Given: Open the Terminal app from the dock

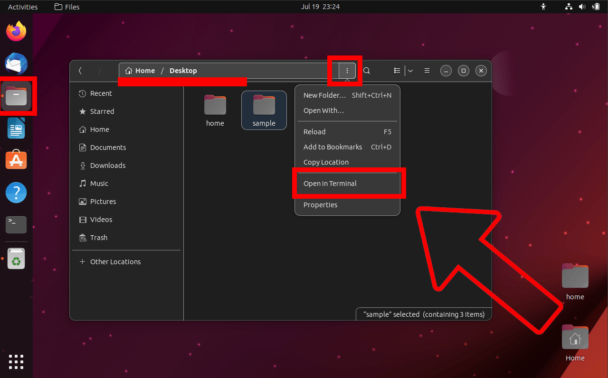Looking at the screenshot, I should [16, 224].
